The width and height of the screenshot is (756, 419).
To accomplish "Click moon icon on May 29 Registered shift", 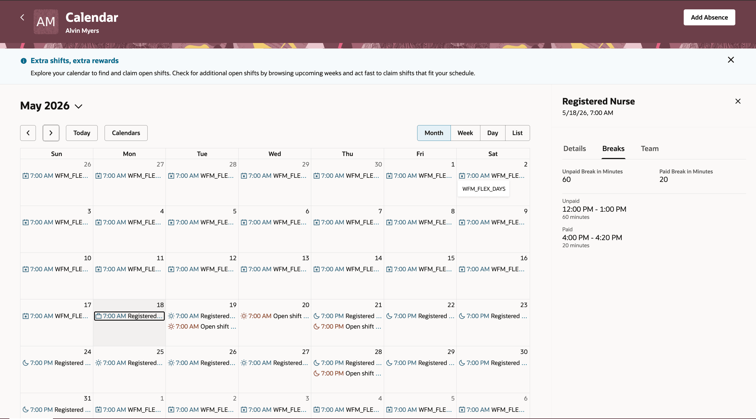I will [x=389, y=363].
